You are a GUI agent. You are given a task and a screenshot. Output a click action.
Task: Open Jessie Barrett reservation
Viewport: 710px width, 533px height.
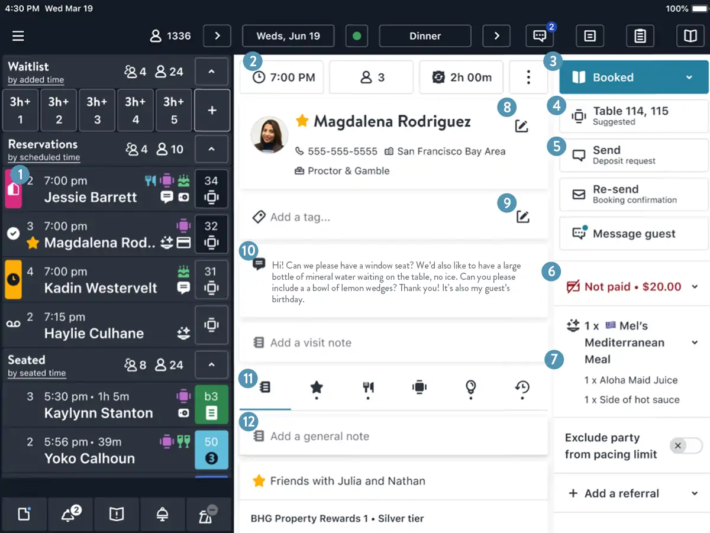pyautogui.click(x=99, y=189)
